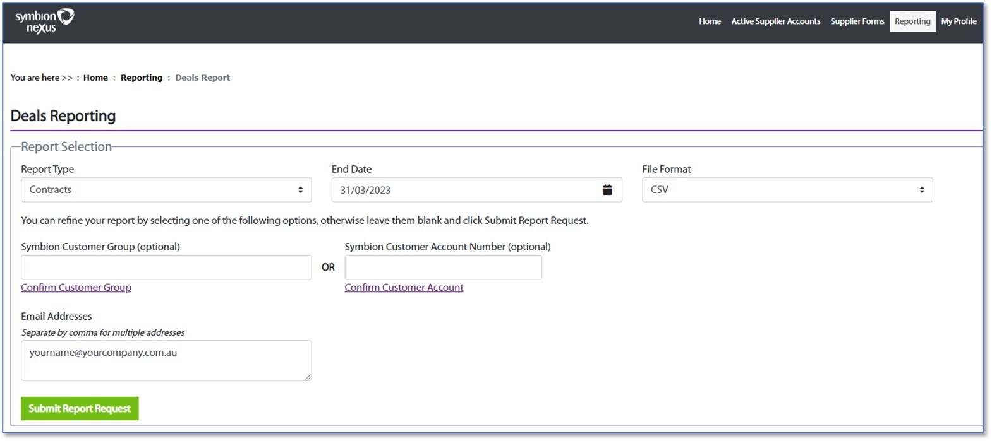Viewport: 992px width, 441px height.
Task: Open the End Date calendar picker icon
Action: pyautogui.click(x=607, y=190)
